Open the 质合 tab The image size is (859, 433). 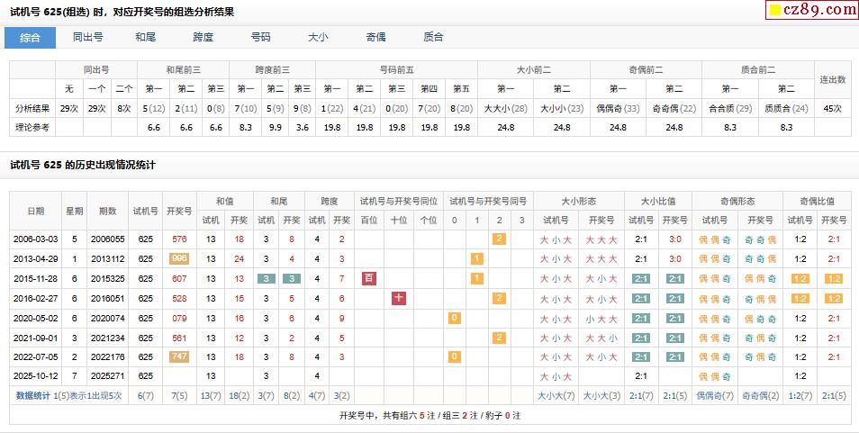coord(433,37)
